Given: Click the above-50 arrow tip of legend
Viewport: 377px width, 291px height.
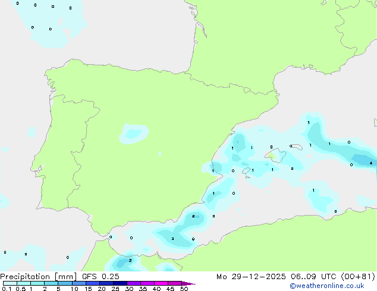Looking at the screenshot, I should click(x=188, y=284).
